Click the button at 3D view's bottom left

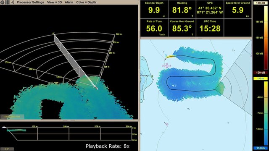pos(12,117)
